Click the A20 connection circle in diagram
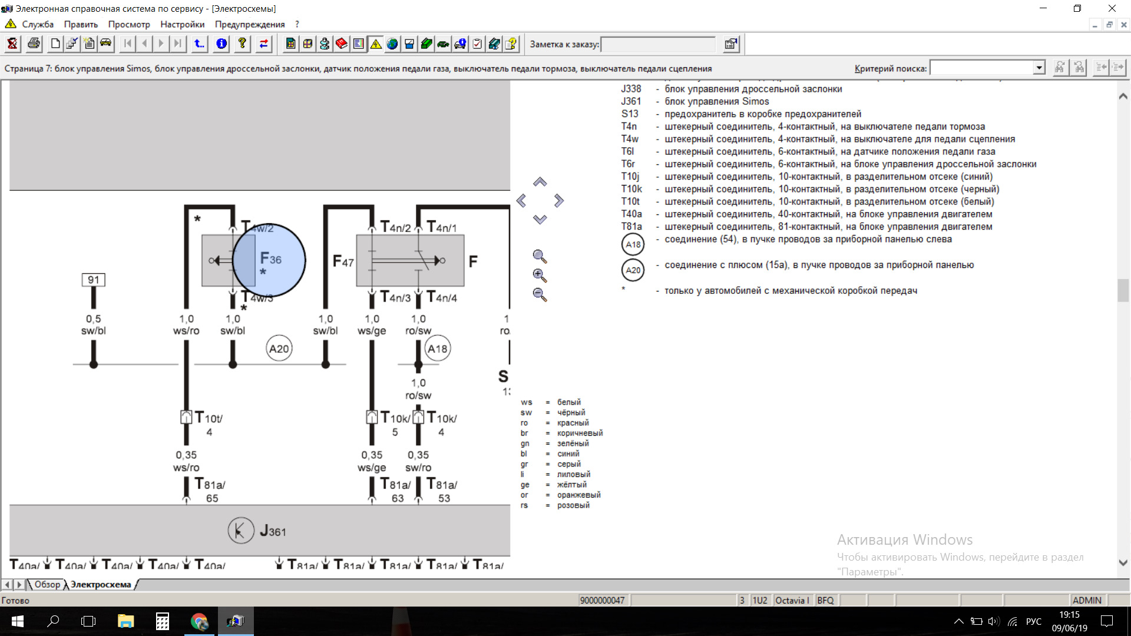Viewport: 1131px width, 636px height. 279,349
